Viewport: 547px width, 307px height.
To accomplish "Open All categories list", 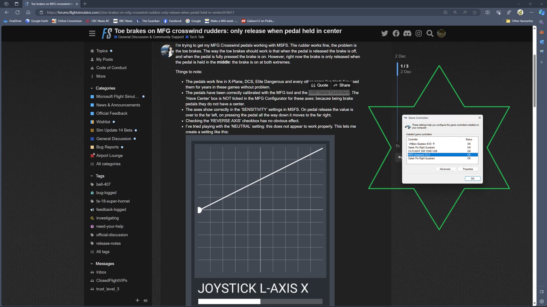I will 108,164.
